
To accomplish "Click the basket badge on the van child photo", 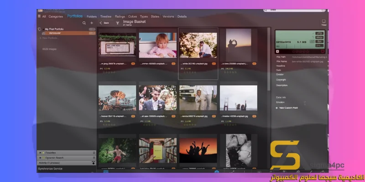I will click(214, 116).
